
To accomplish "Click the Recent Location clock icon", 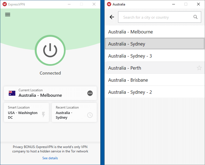I will click(90, 115).
